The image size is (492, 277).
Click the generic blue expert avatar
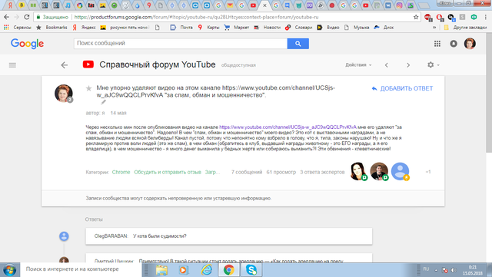coord(400,171)
